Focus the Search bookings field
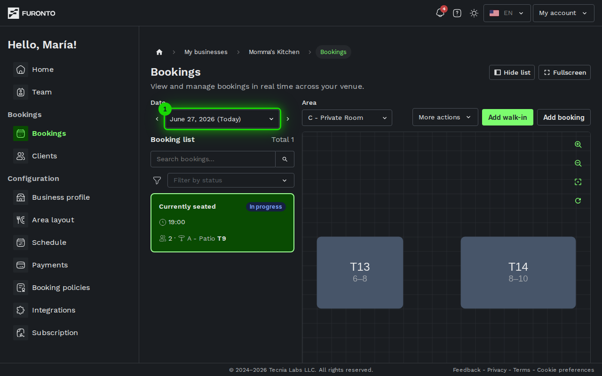The image size is (602, 376). [x=213, y=159]
